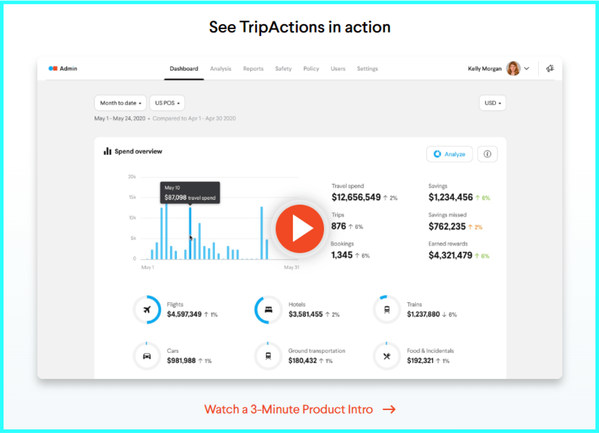This screenshot has width=599, height=433.
Task: Click the Hotels $3,581,455 amount
Action: [x=305, y=314]
